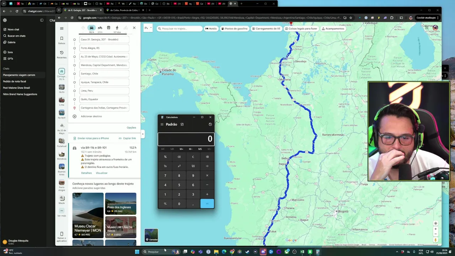Click Calculator equals key
The width and height of the screenshot is (455, 256).
207,204
